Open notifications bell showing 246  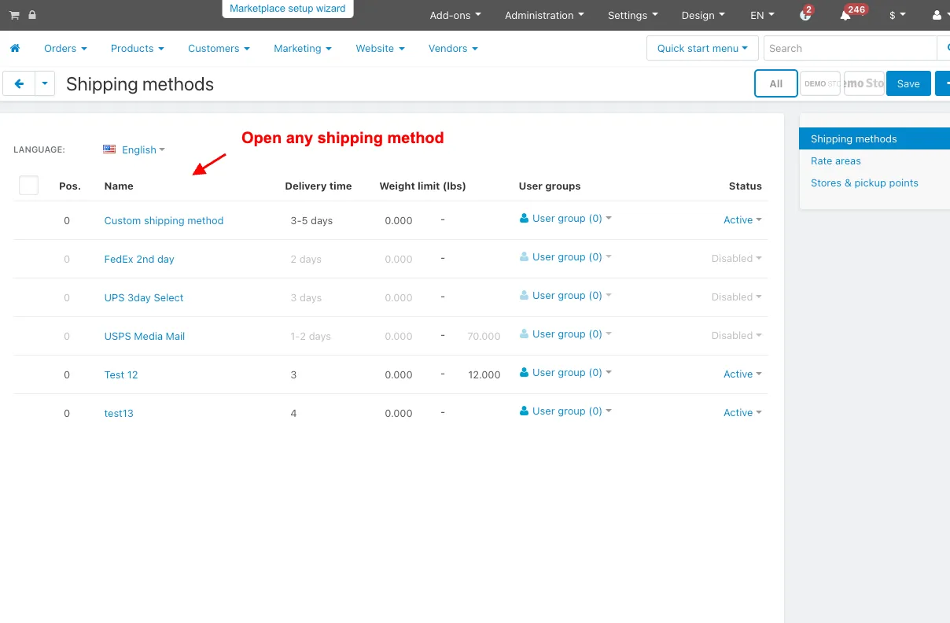click(x=845, y=15)
